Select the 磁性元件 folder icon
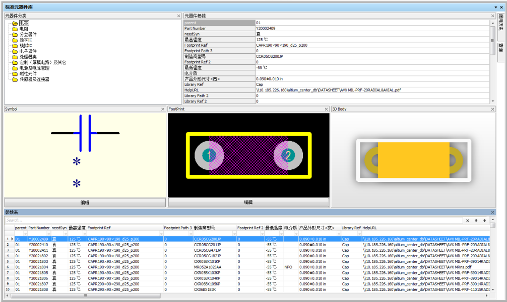 coord(15,74)
